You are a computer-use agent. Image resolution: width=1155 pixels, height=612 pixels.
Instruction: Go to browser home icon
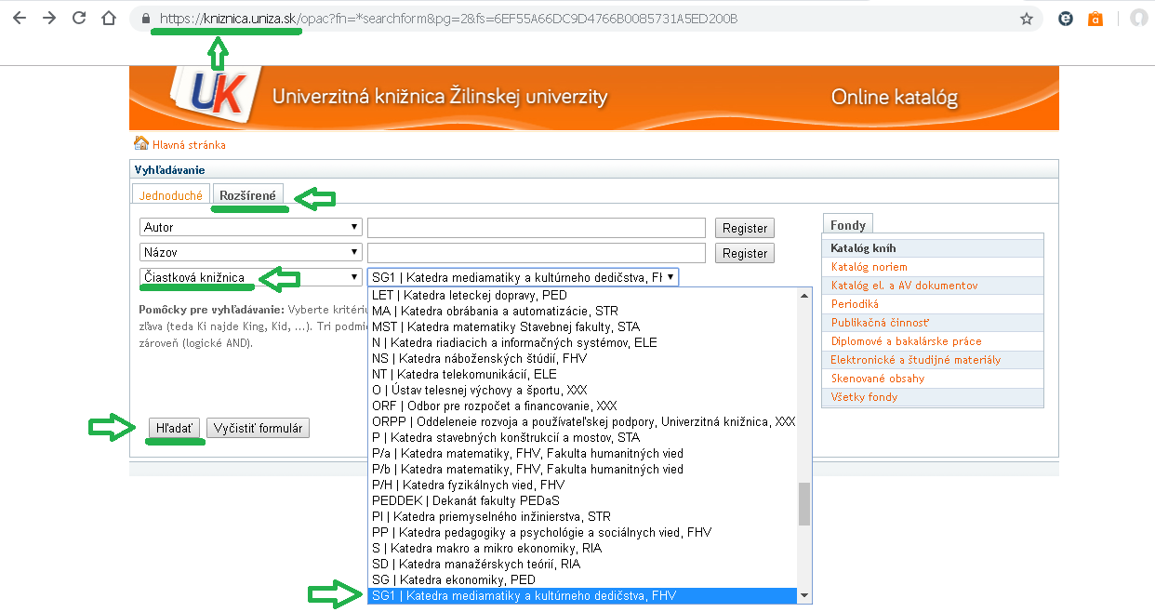(109, 19)
